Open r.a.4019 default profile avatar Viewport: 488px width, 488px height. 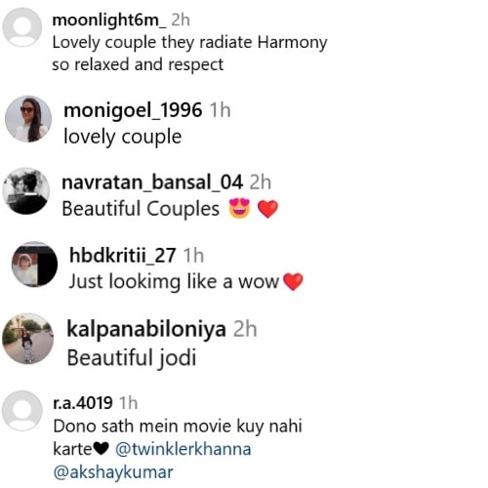click(22, 411)
